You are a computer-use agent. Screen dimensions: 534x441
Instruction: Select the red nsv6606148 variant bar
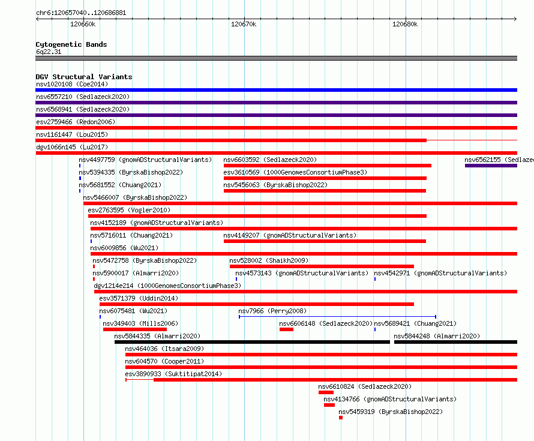286,329
